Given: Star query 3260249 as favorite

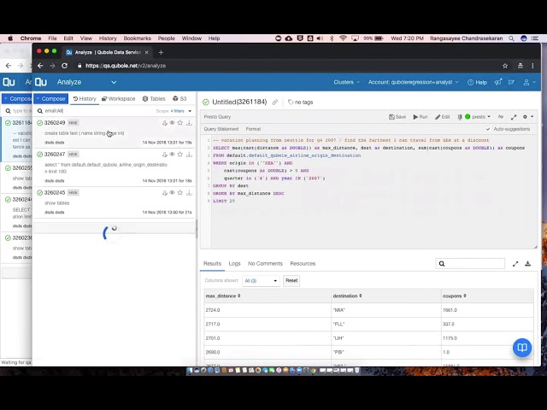Looking at the screenshot, I should tap(180, 123).
